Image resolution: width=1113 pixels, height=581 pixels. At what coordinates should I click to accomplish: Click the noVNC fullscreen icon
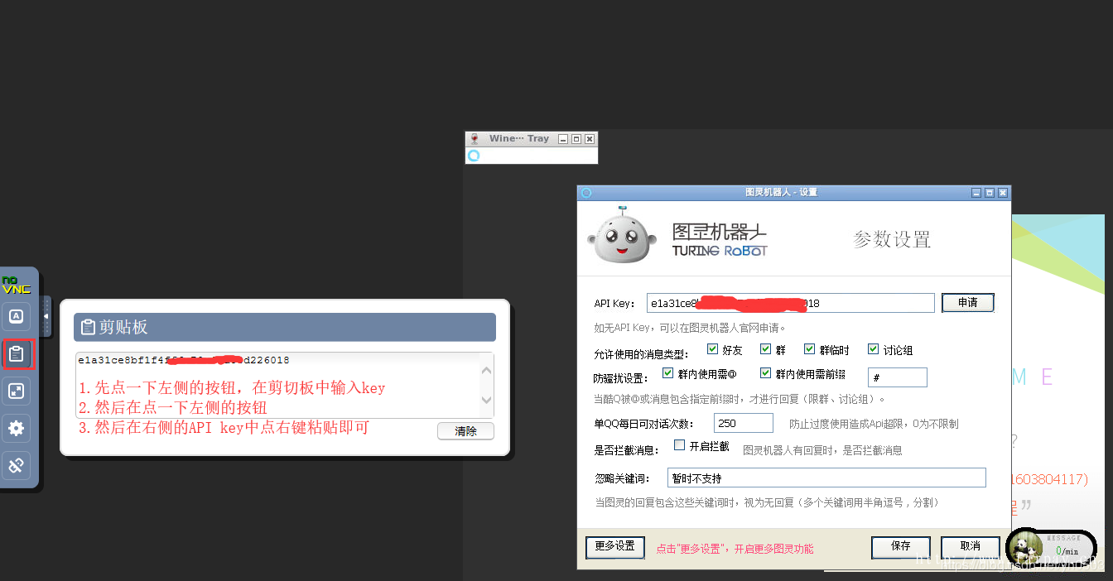pos(16,391)
